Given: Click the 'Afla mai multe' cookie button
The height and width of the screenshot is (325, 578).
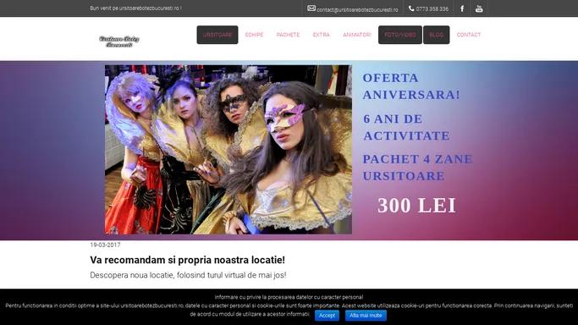Looking at the screenshot, I should point(366,316).
